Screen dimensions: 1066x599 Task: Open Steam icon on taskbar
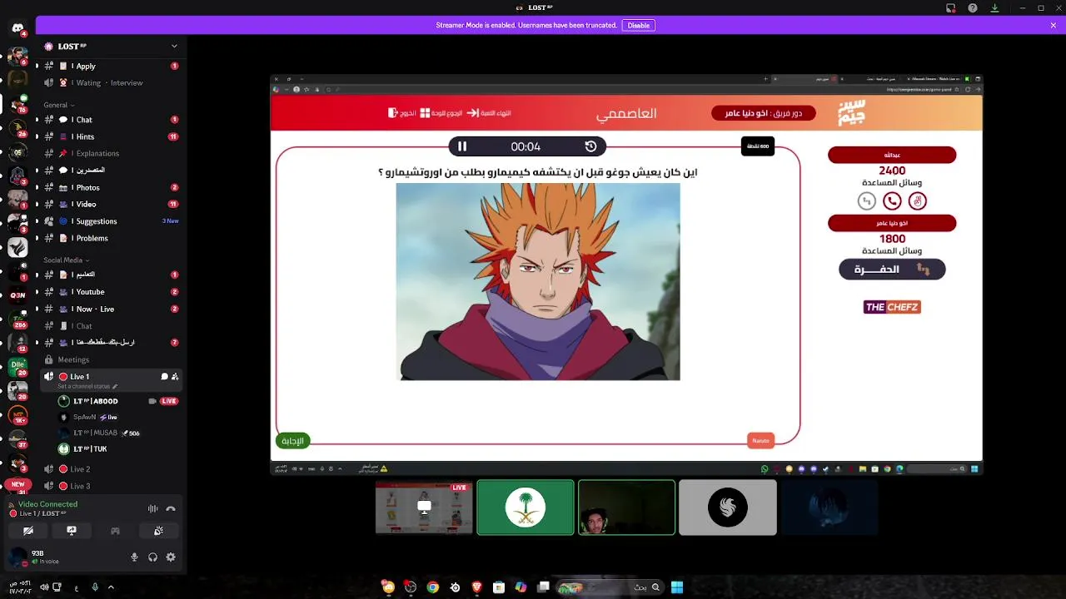[x=455, y=587]
